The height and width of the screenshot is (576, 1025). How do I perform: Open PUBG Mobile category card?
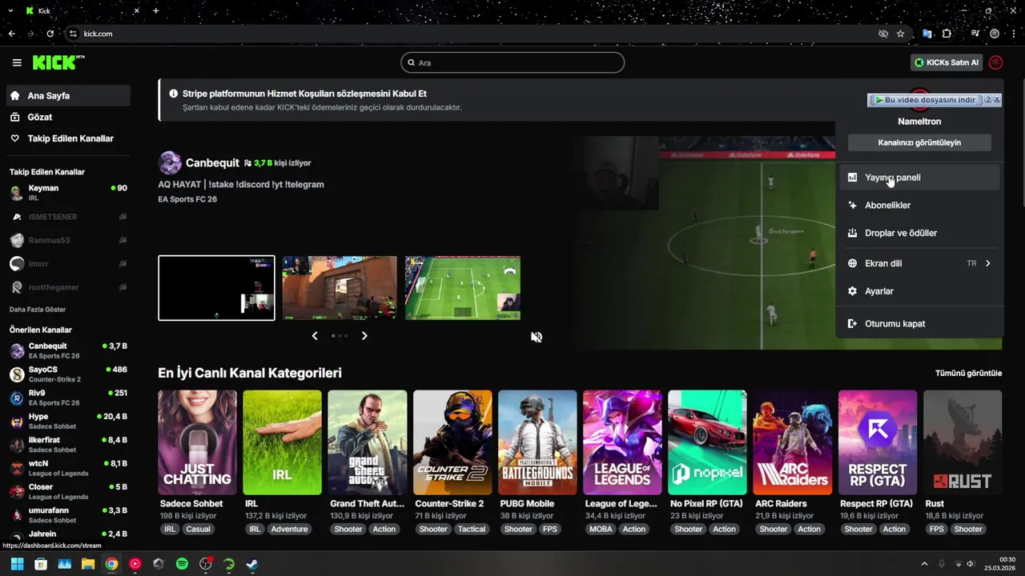coord(537,442)
